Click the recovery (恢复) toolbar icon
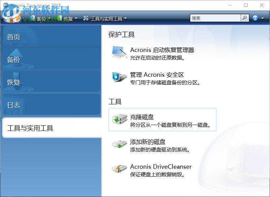The width and height of the screenshot is (270, 197). pos(59,18)
